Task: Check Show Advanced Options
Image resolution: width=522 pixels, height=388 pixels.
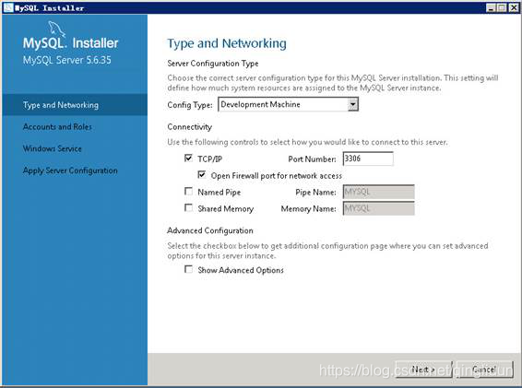Action: pos(188,269)
